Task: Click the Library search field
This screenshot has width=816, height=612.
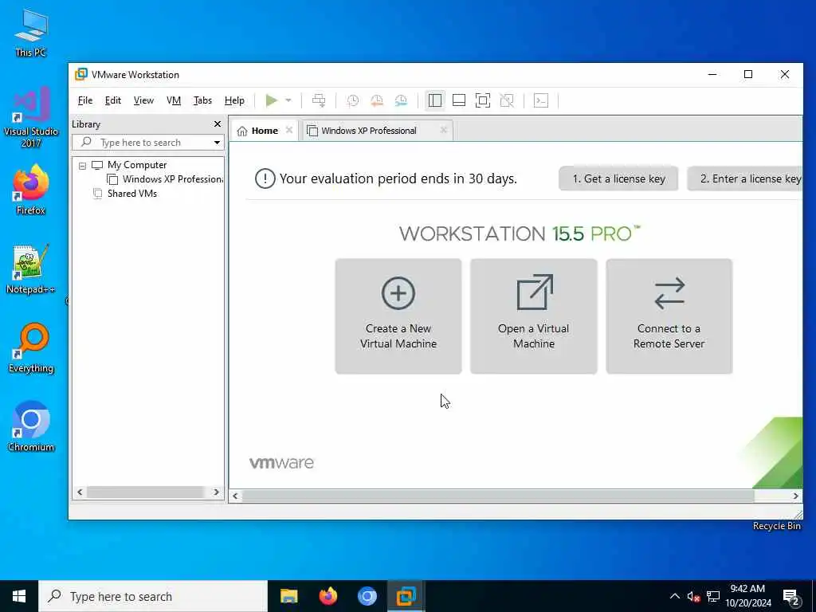Action: click(148, 143)
